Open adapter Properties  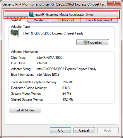[x=93, y=42]
